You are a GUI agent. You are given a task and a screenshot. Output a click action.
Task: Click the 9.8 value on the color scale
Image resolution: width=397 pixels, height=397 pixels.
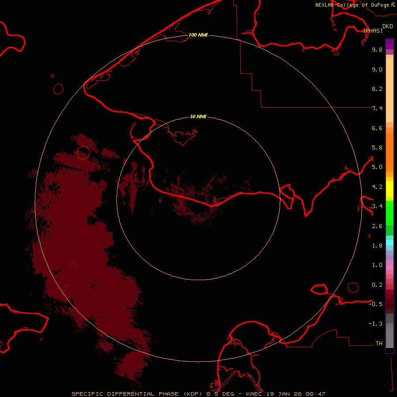[x=377, y=49]
